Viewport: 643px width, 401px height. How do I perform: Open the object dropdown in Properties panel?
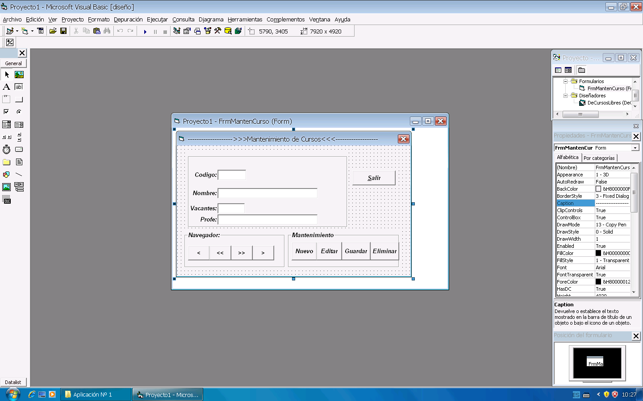635,148
